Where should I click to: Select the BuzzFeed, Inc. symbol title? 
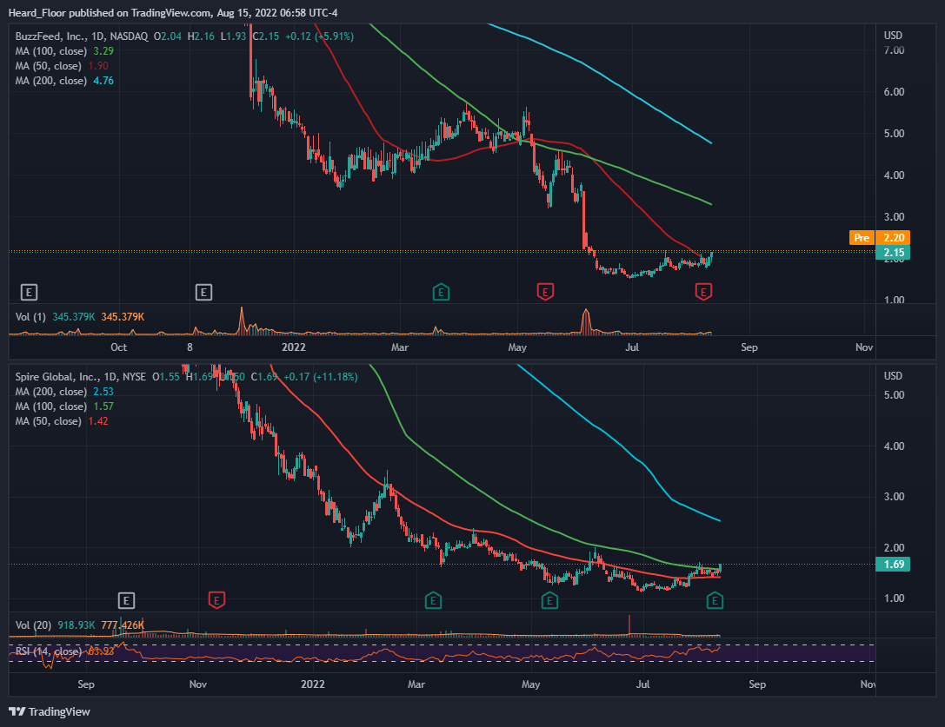coord(82,36)
